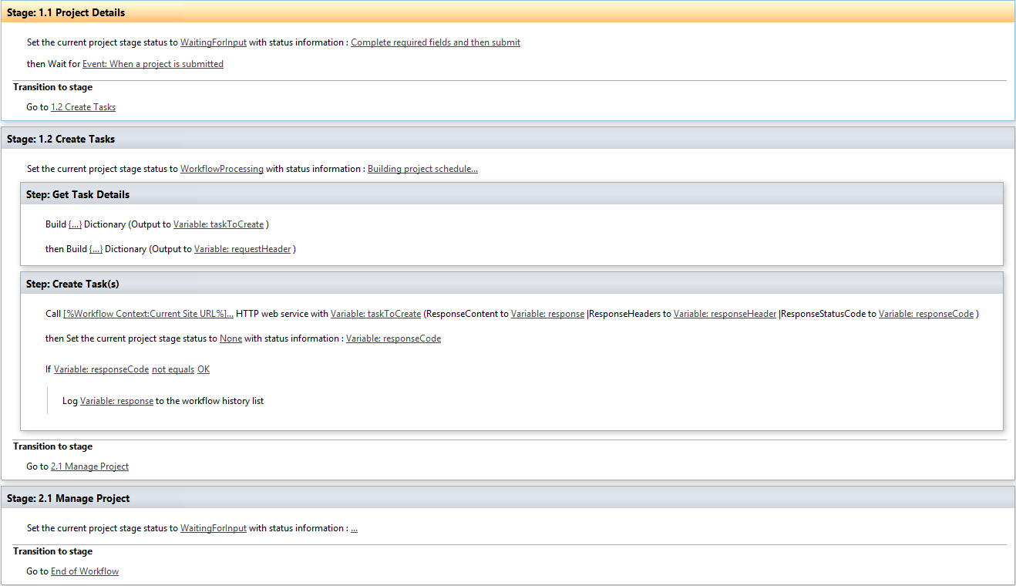Select the Stage: 1.2 Create Tasks header
The image size is (1016, 586).
508,139
